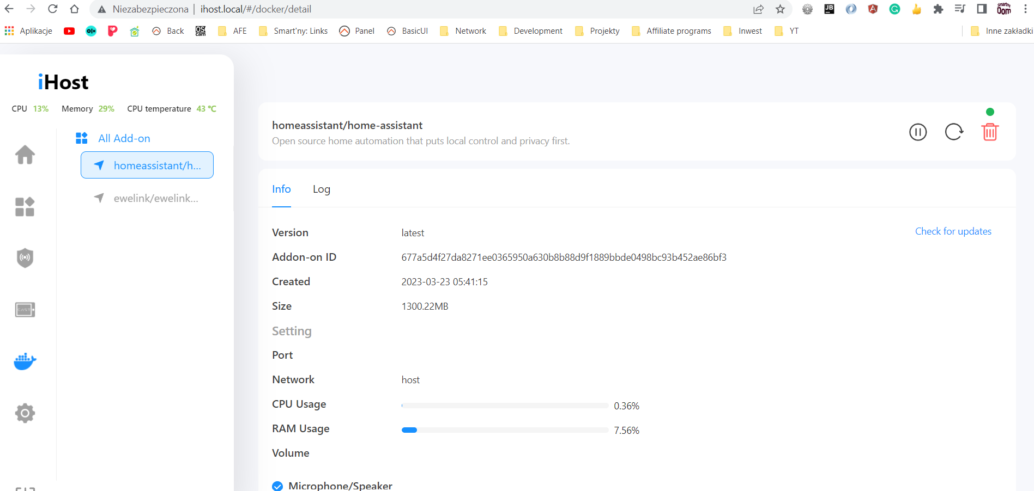1034x491 pixels.
Task: Open the OLX bookmark icon
Action: [x=91, y=31]
